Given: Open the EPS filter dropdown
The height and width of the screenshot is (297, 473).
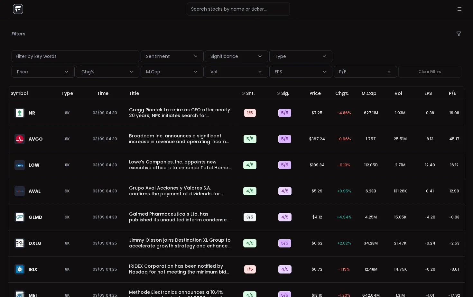Looking at the screenshot, I should click(x=301, y=72).
